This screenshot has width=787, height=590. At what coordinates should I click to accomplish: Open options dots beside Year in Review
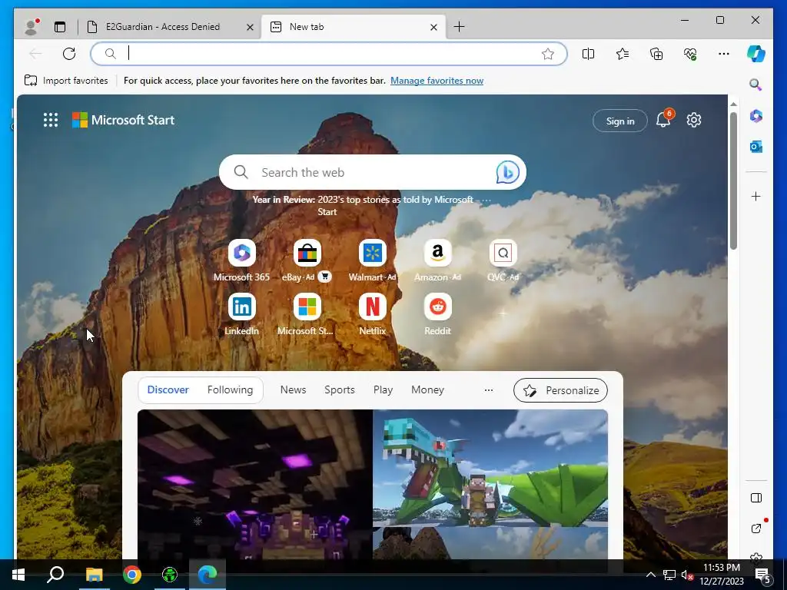click(x=486, y=200)
